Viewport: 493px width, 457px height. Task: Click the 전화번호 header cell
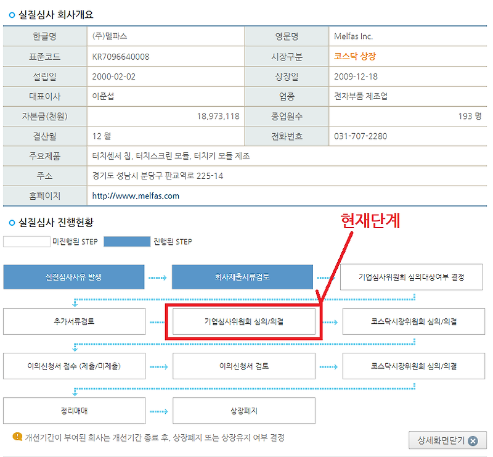point(287,136)
